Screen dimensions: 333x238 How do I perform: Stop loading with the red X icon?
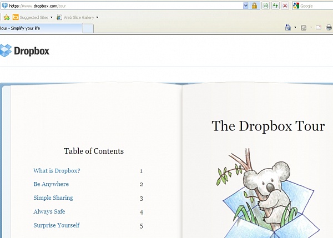coord(285,6)
